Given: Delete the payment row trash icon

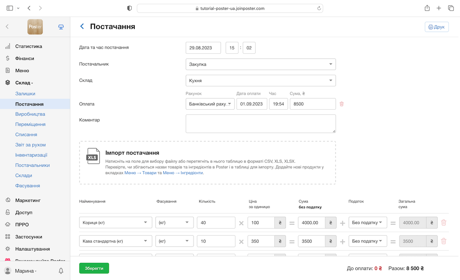Looking at the screenshot, I should pyautogui.click(x=342, y=104).
